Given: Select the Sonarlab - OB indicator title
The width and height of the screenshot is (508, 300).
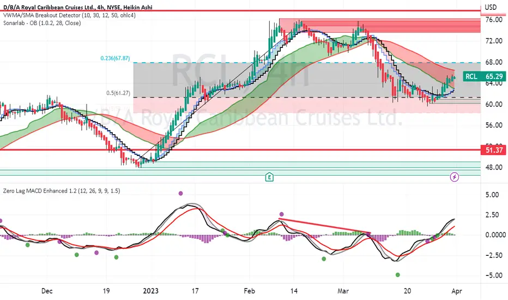Looking at the screenshot, I should [x=42, y=23].
